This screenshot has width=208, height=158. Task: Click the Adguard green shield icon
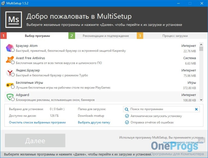(x=10, y=97)
